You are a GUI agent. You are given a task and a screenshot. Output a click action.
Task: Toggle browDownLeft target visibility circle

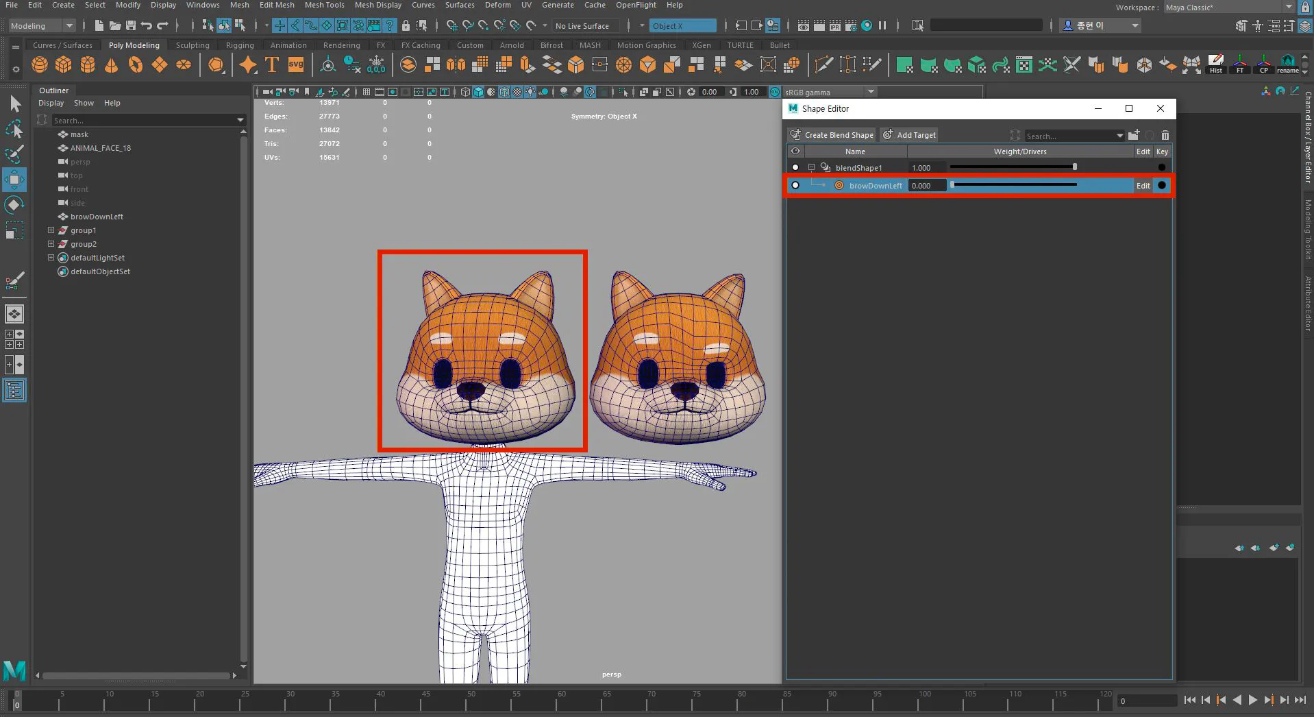[x=795, y=185]
